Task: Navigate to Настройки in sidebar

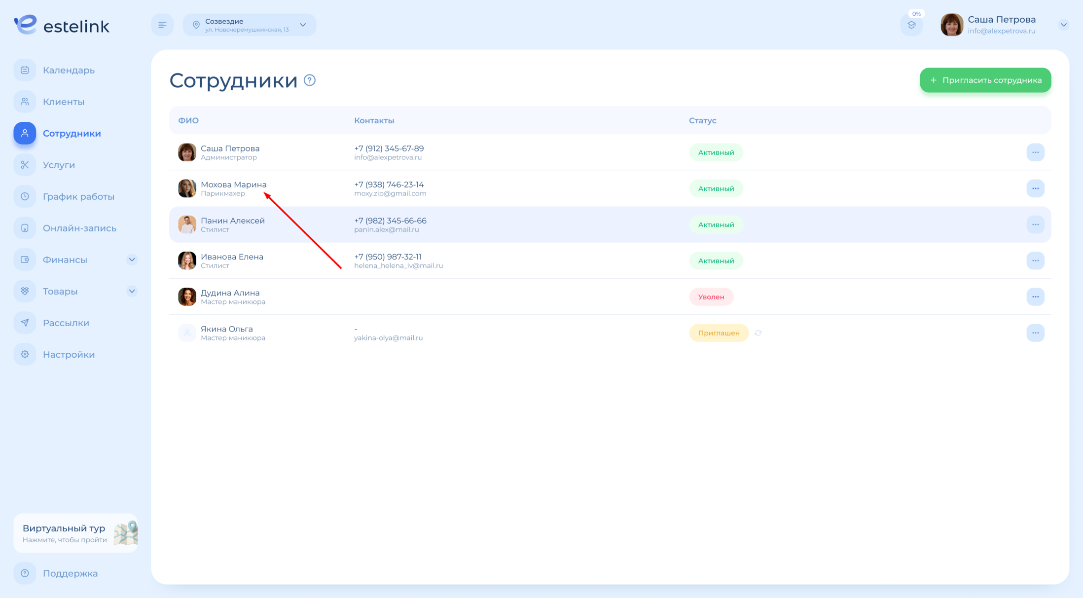Action: click(69, 354)
